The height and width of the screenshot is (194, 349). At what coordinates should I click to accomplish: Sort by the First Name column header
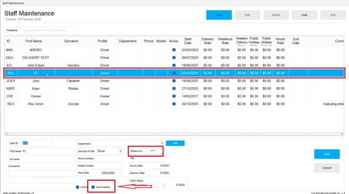(x=33, y=41)
